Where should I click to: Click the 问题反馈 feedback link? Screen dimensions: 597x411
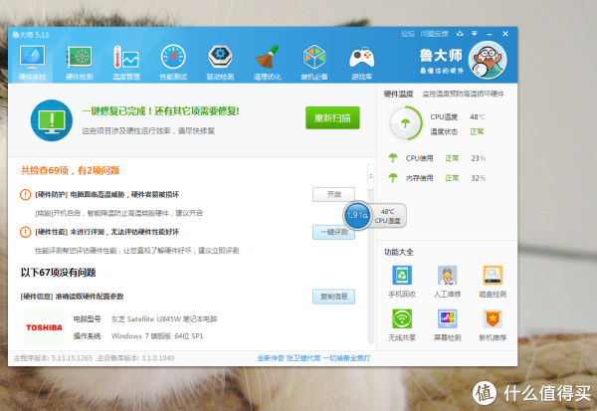point(434,34)
